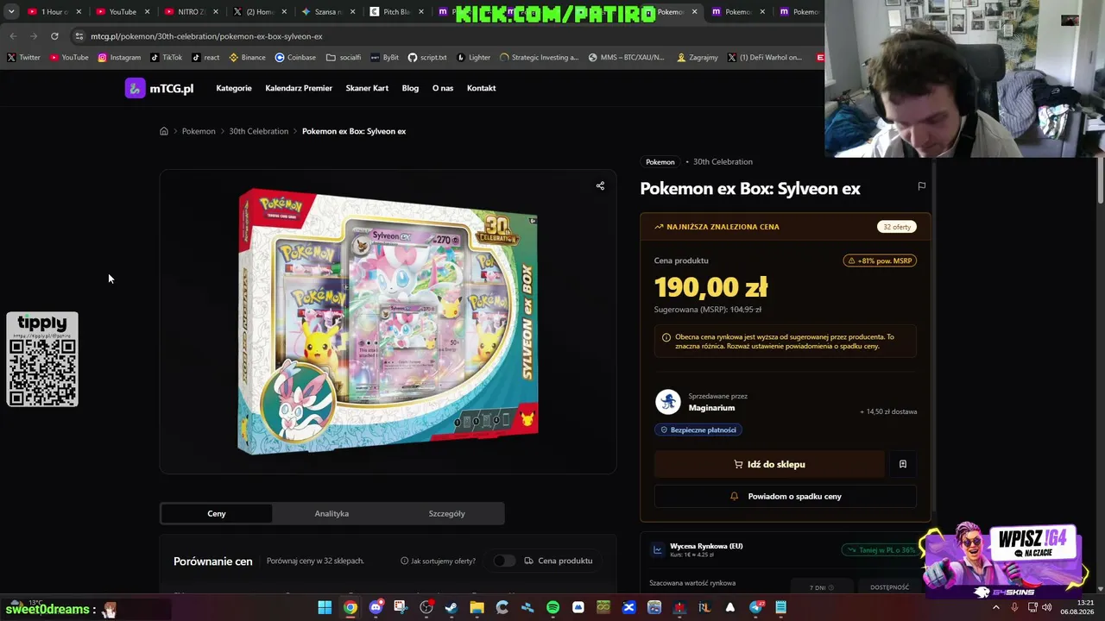Click the Pokemon category tag above title
Screen dimensions: 1105x621
click(x=660, y=162)
